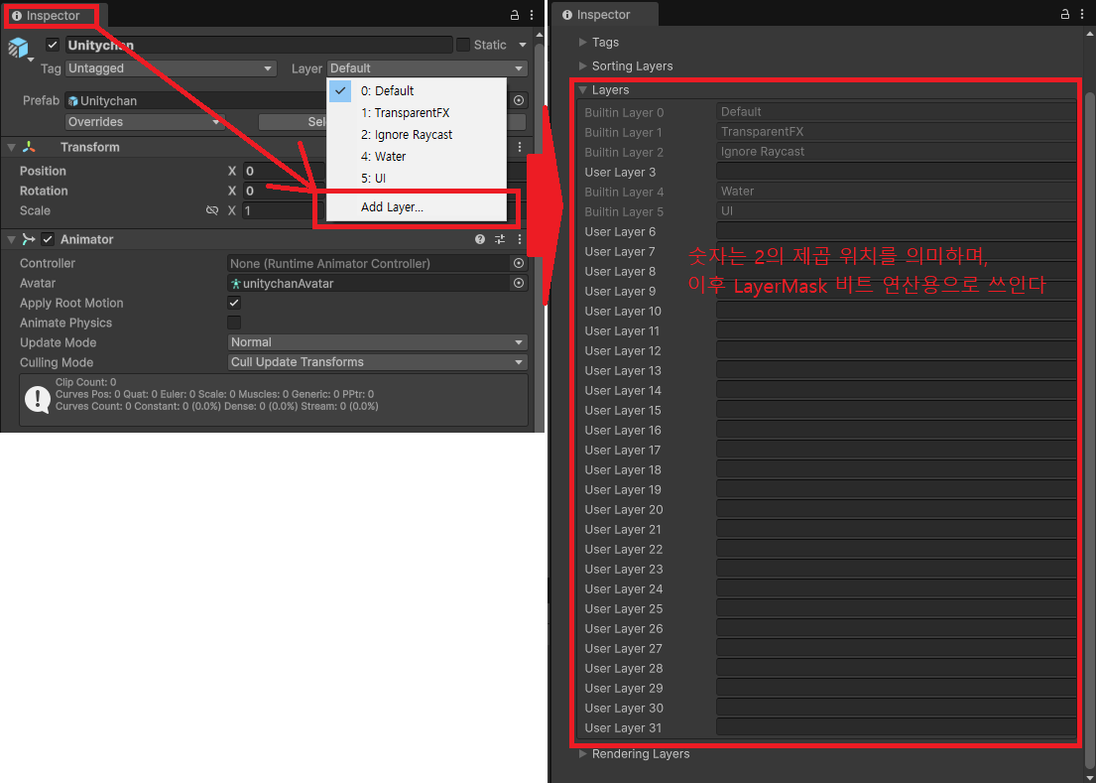Click the User Layer 10 name field

click(x=896, y=311)
